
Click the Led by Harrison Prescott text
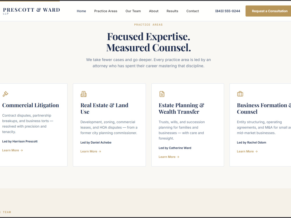tap(20, 142)
